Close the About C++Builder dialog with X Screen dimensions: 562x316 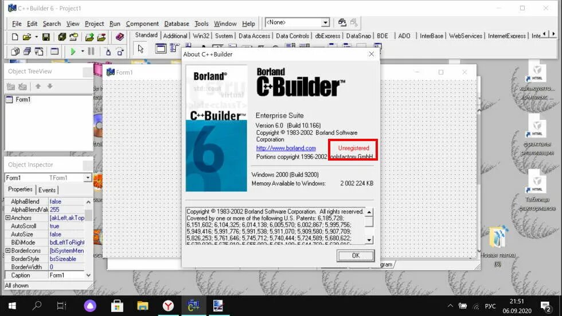(x=372, y=54)
